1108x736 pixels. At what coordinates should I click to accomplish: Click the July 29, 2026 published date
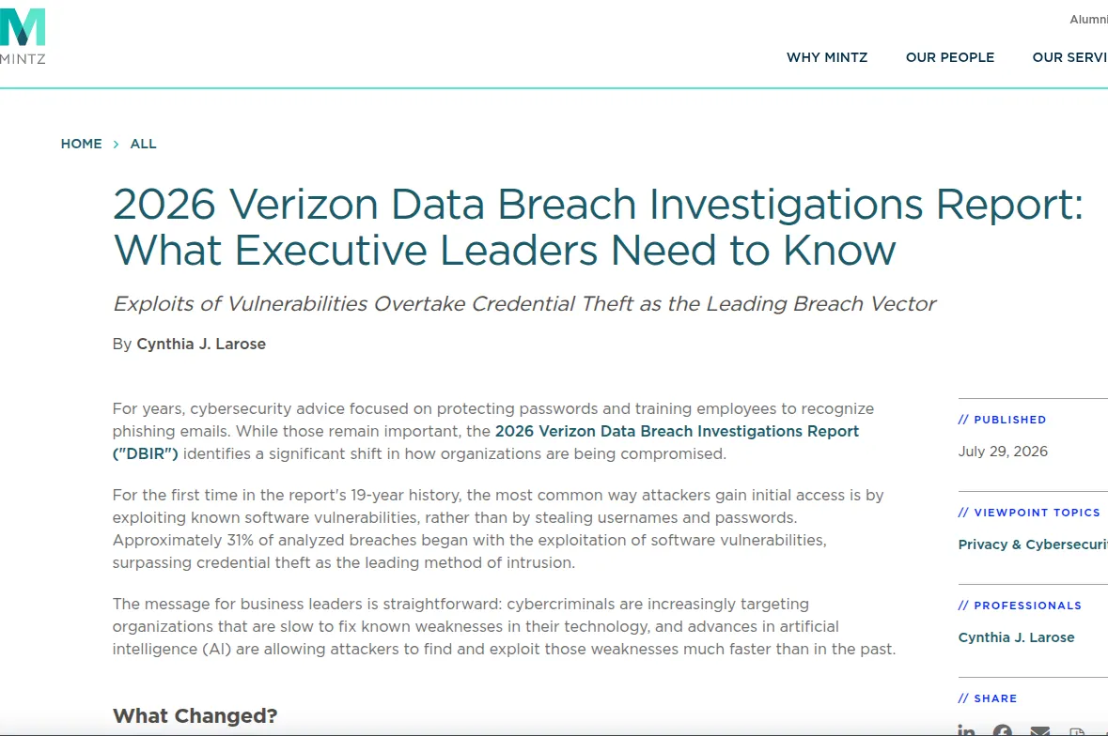click(x=1003, y=452)
